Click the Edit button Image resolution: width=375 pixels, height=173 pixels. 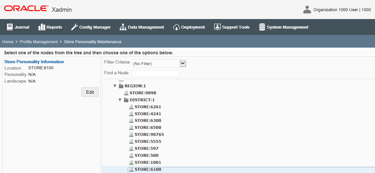90,92
